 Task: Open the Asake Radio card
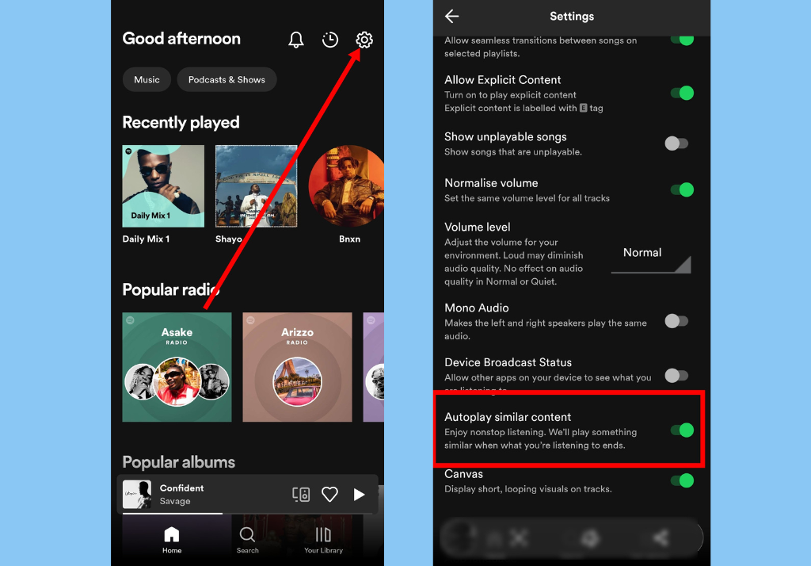[x=177, y=366]
